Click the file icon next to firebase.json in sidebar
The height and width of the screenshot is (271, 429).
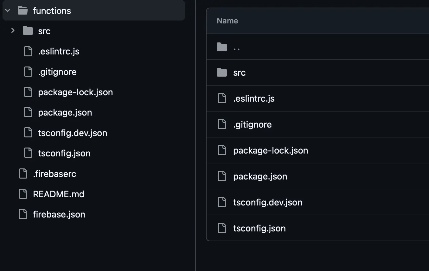click(23, 214)
